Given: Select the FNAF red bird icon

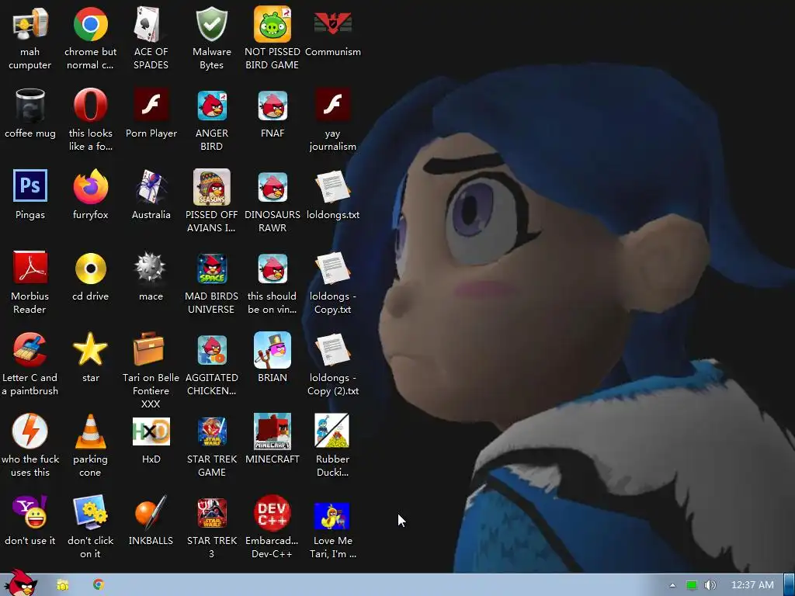Looking at the screenshot, I should click(273, 106).
